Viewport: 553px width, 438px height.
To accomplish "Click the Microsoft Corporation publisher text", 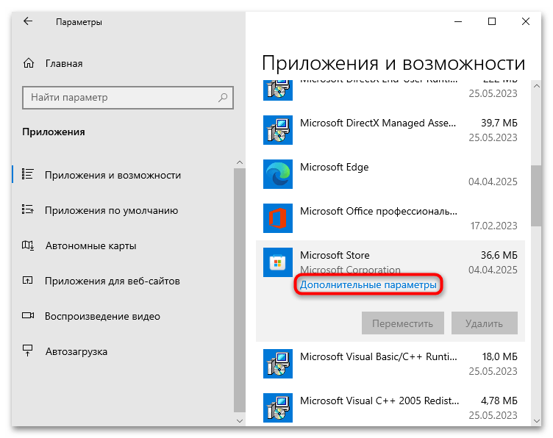I will (x=350, y=270).
